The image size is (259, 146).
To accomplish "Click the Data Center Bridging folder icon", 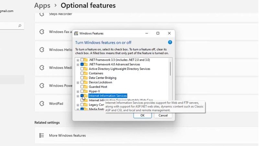I will [85, 78].
